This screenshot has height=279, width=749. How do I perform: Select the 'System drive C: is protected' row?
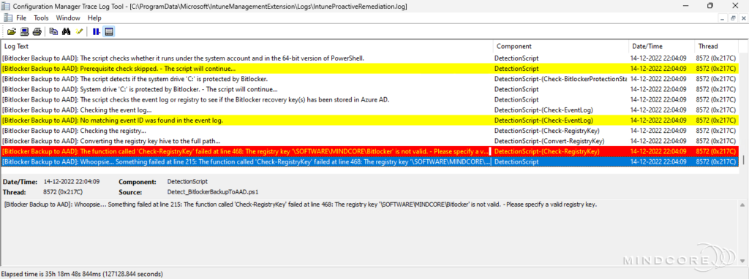(369, 89)
